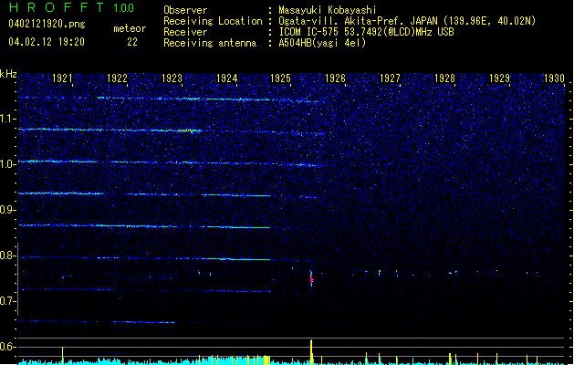Click the small red meteor echo near 1921
Image resolution: width=574 pixels, height=365 pixels.
pyautogui.click(x=63, y=277)
